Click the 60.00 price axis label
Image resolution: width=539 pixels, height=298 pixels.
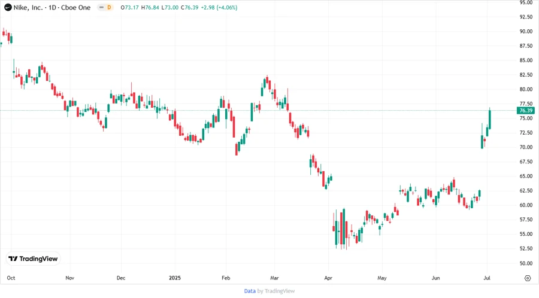pos(526,205)
